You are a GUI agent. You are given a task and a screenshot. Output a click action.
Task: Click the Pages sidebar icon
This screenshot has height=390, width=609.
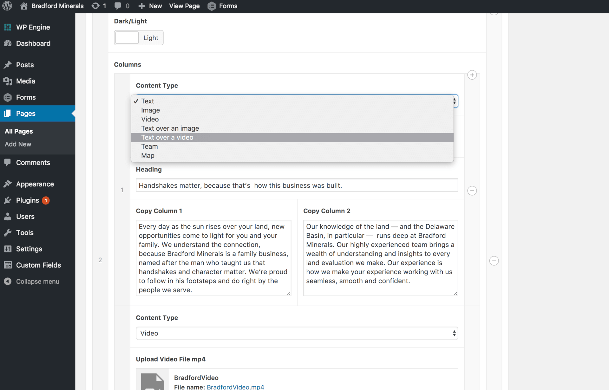click(x=8, y=114)
